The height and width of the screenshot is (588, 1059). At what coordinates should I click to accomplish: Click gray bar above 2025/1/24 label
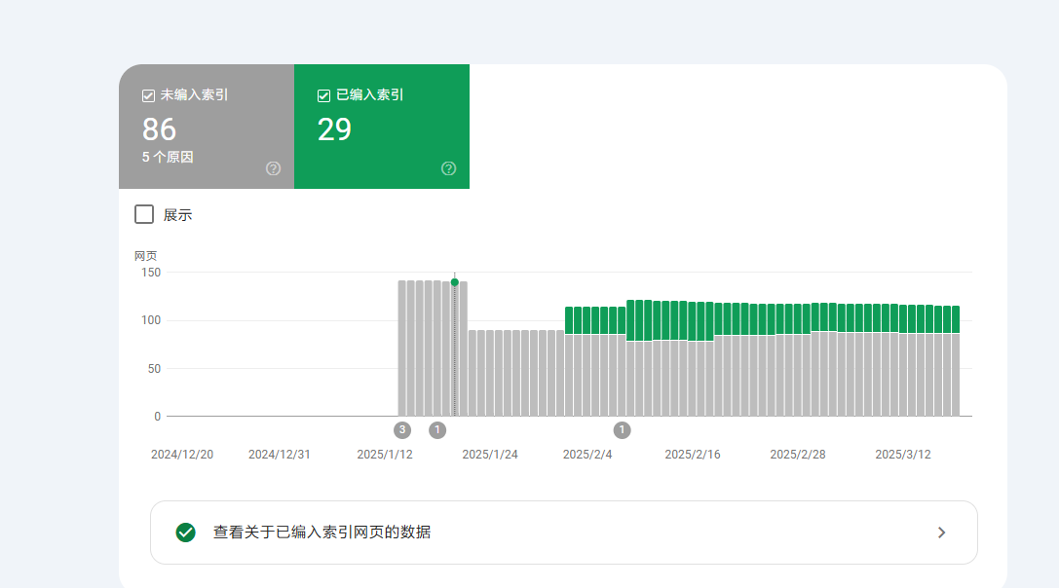tap(490, 373)
